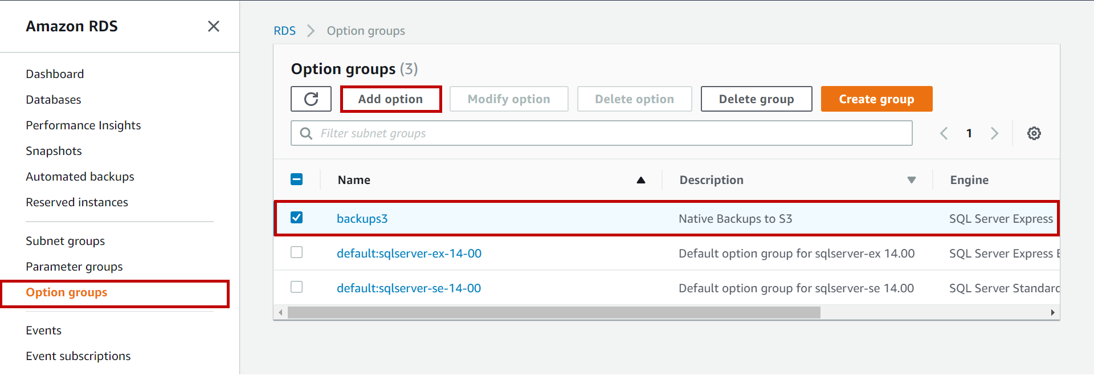The image size is (1094, 380).
Task: Select default:sqlserver-ex-14-00 checkbox
Action: (x=297, y=252)
